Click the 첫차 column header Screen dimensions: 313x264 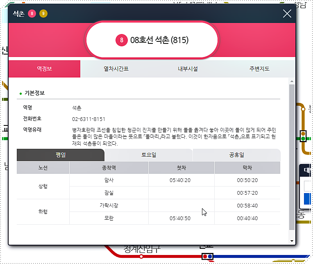click(x=181, y=168)
